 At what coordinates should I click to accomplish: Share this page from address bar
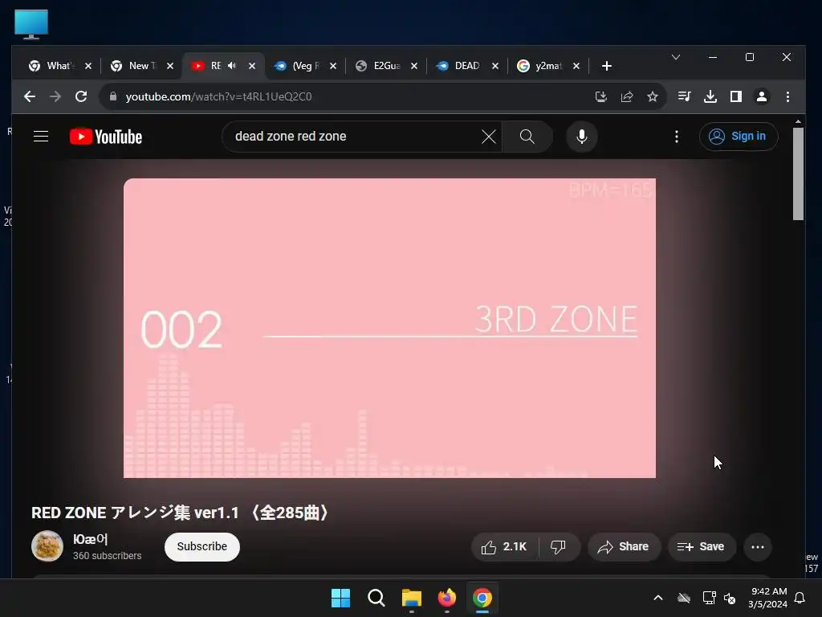click(x=626, y=96)
